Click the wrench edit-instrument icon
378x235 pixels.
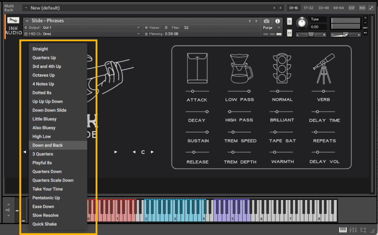pos(13,21)
